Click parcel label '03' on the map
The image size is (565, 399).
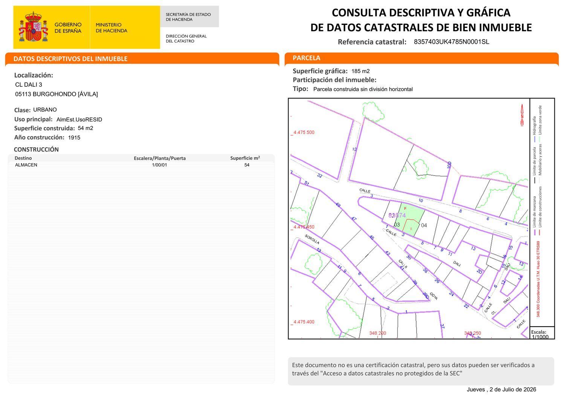397,225
